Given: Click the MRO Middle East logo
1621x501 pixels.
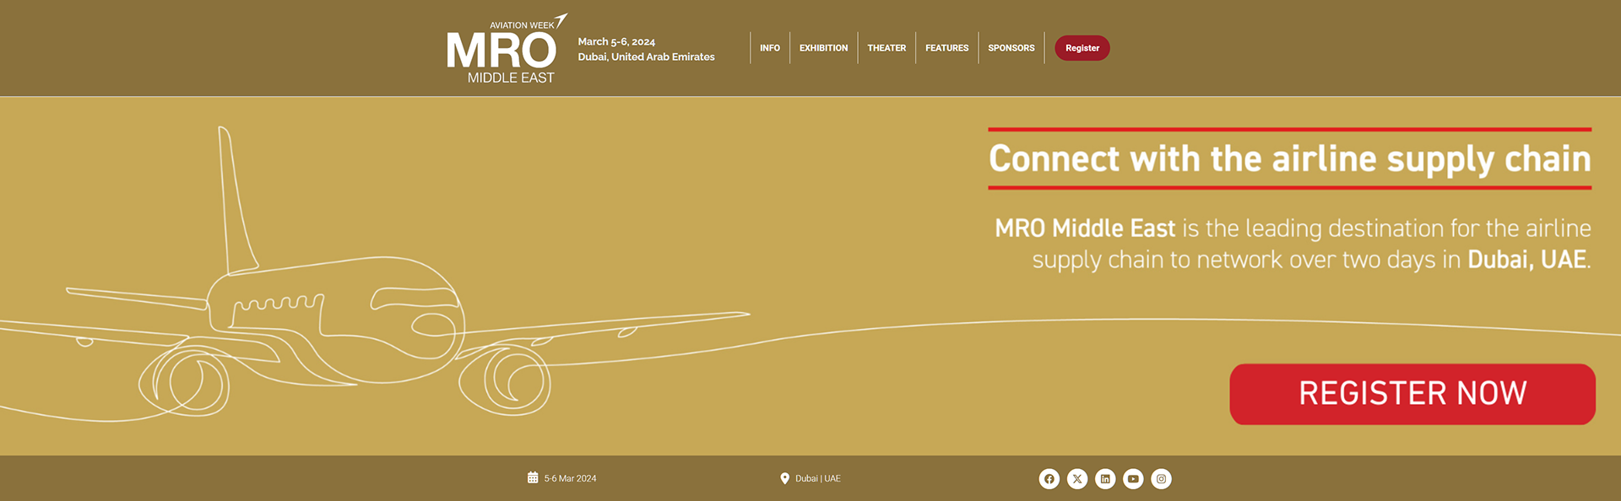Looking at the screenshot, I should [507, 48].
